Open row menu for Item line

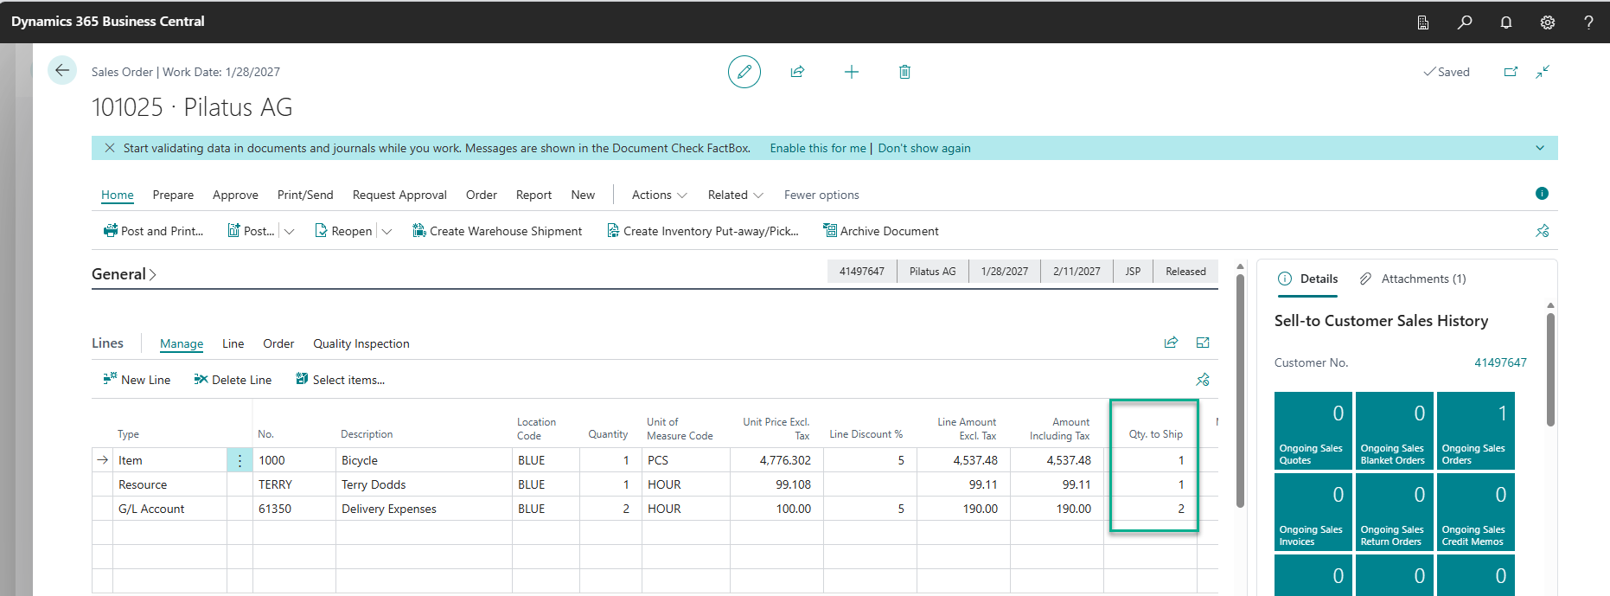point(240,460)
